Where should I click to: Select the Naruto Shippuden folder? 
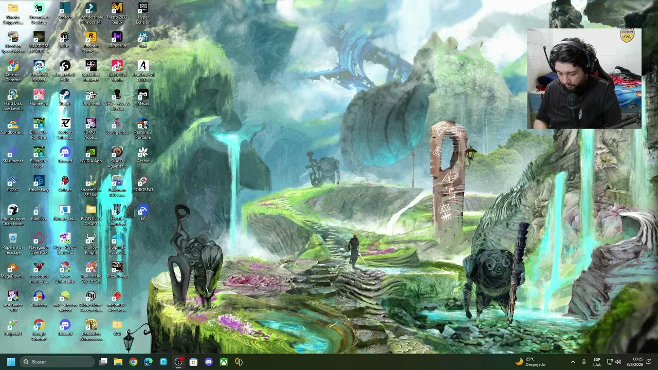click(x=13, y=13)
